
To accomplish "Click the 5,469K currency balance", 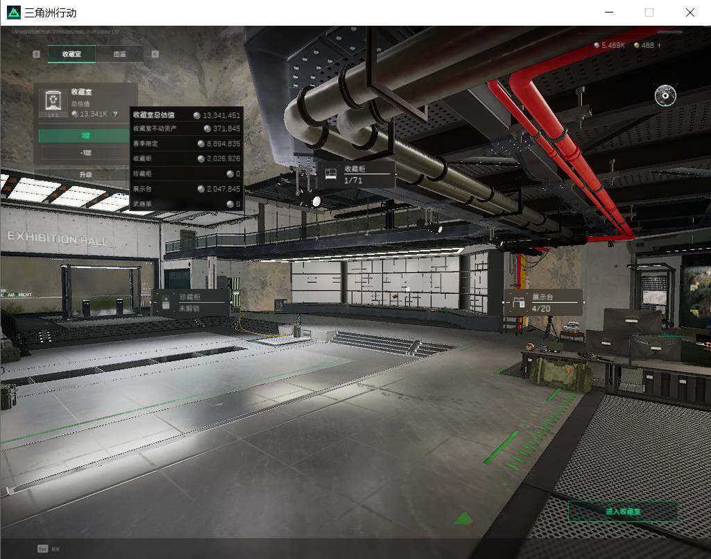I will 613,45.
